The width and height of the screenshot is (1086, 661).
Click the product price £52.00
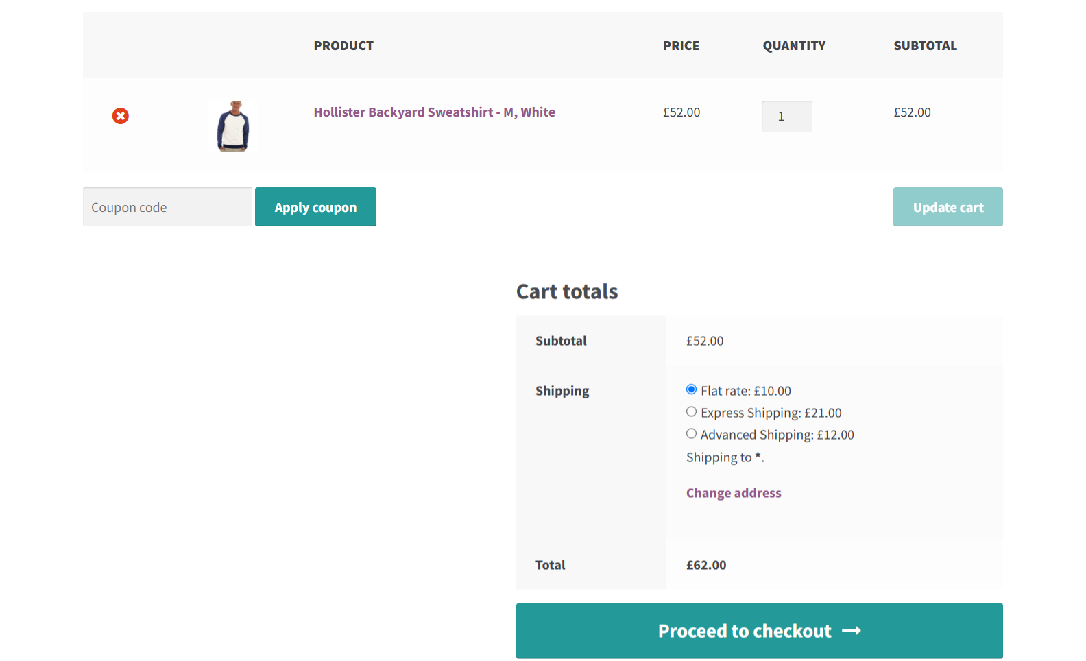pos(681,112)
